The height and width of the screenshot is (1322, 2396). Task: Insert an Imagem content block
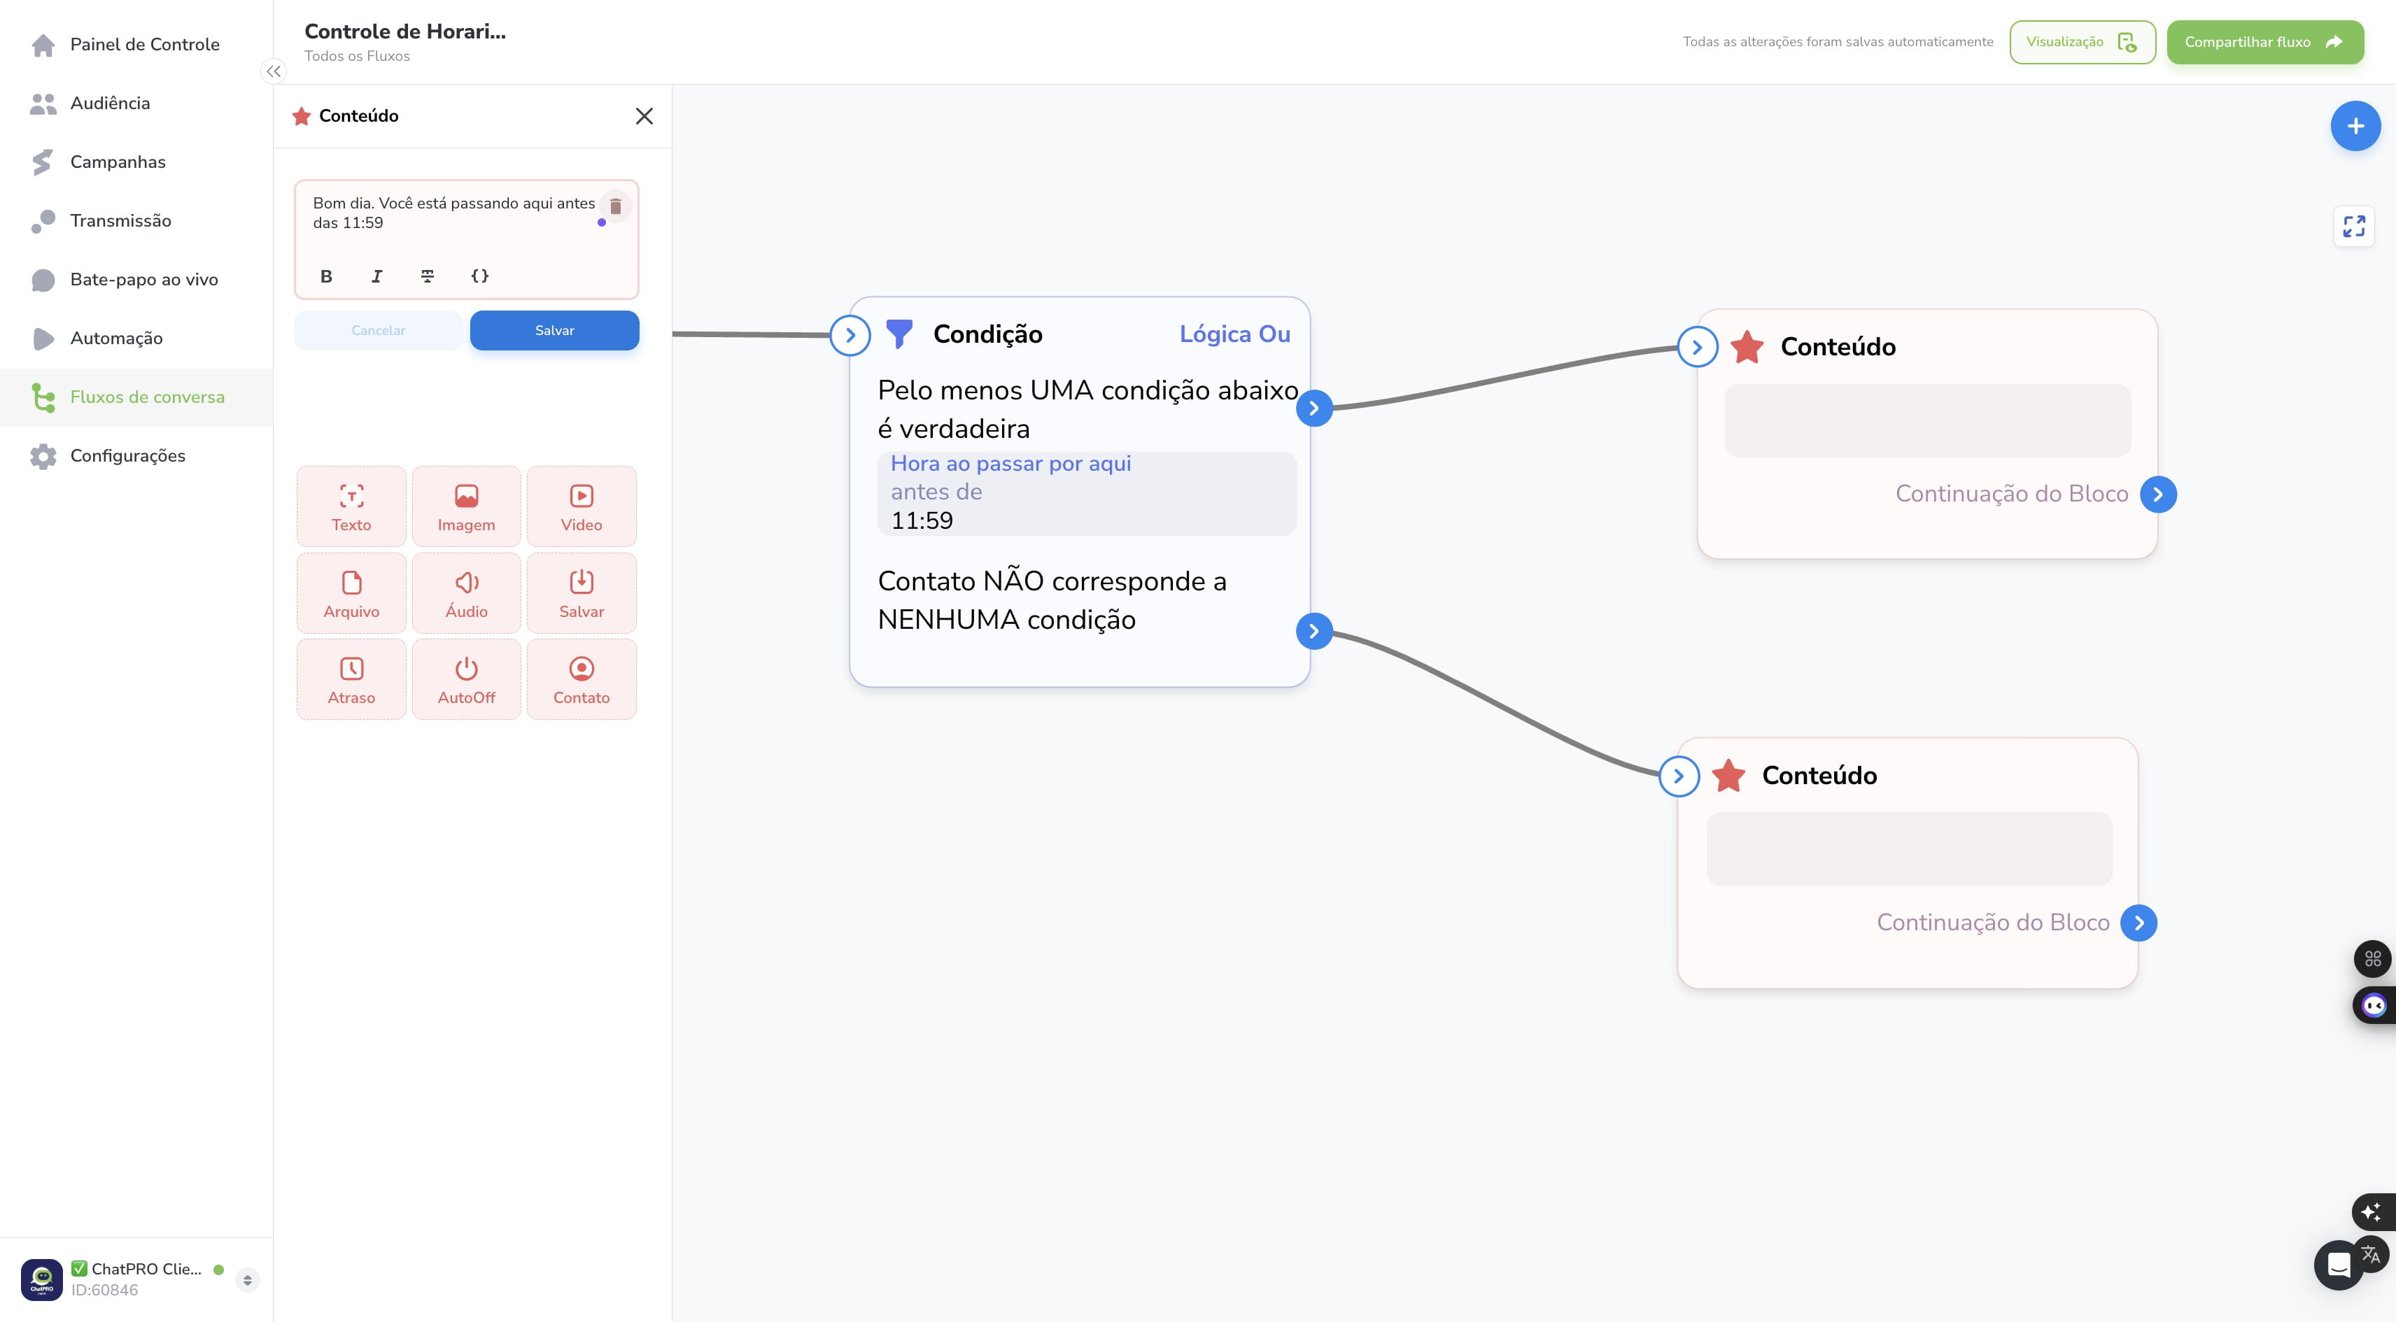coord(466,506)
